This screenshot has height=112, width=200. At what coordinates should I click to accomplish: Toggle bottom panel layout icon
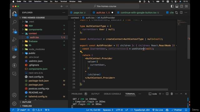177,6
